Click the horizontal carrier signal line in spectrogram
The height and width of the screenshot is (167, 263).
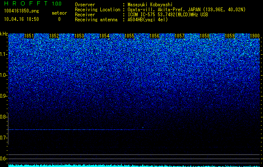pyautogui.click(x=80, y=130)
